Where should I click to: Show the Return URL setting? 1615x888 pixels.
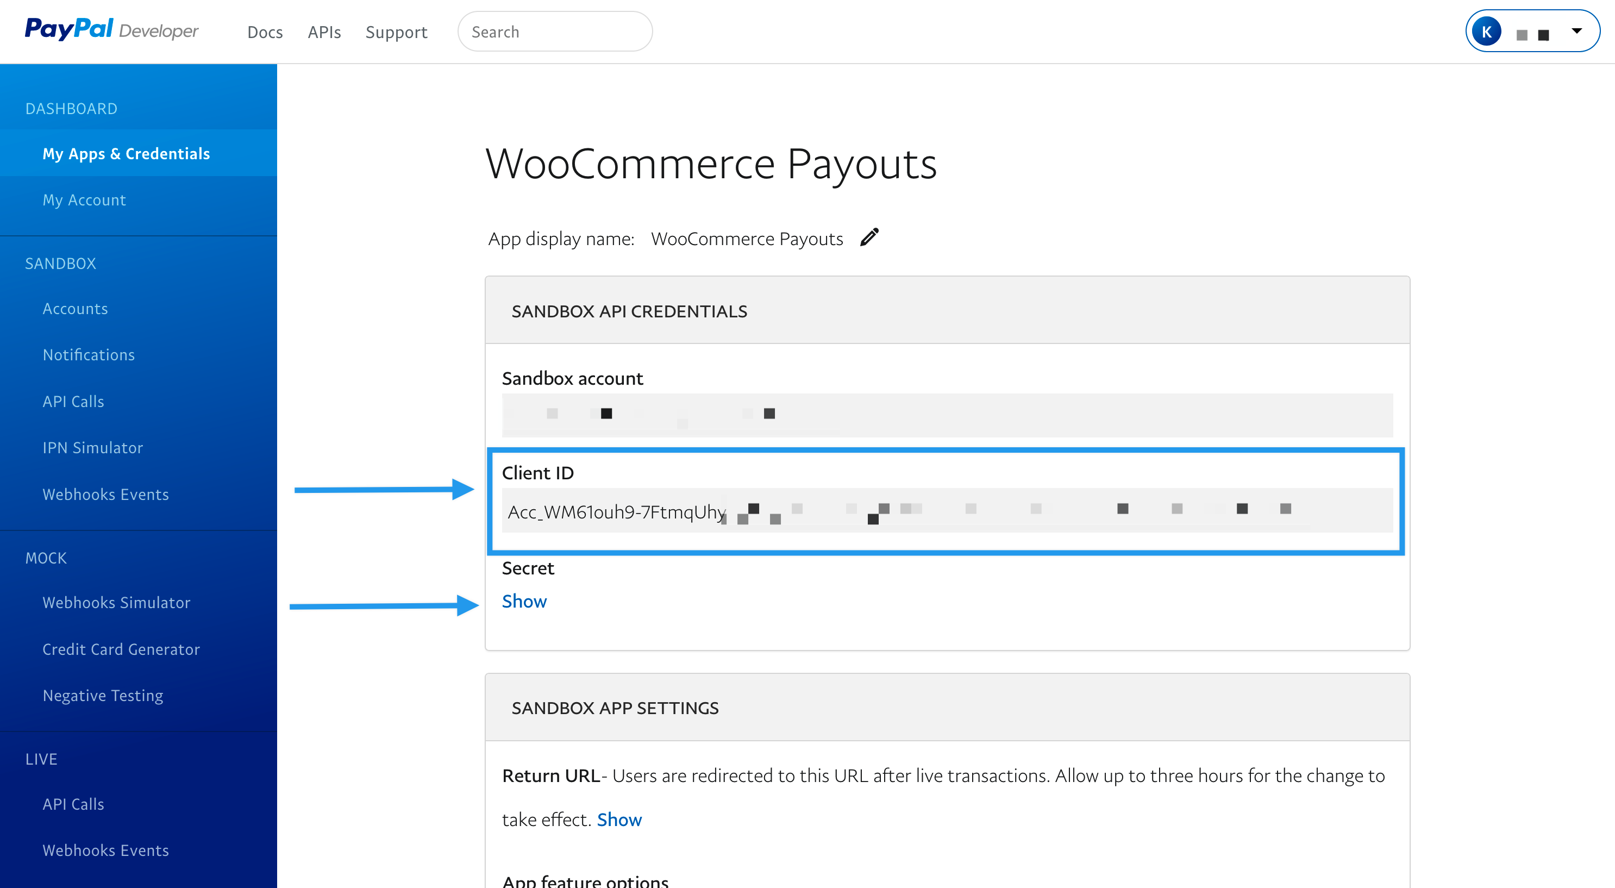[x=619, y=819]
